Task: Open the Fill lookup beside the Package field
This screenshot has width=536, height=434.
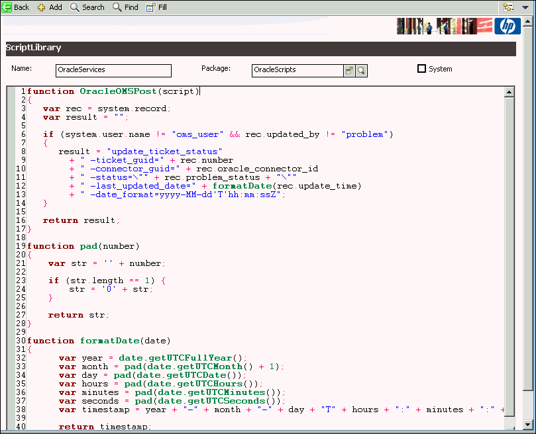Action: (x=349, y=70)
